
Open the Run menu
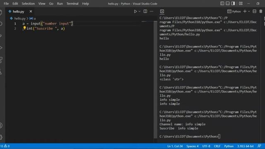pyautogui.click(x=60, y=4)
